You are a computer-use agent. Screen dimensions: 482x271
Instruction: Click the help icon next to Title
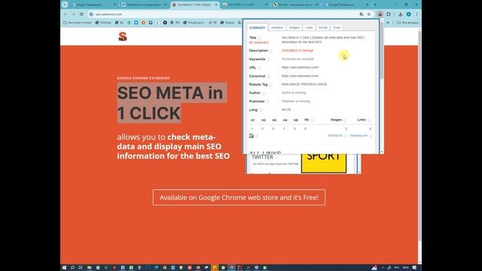click(x=259, y=38)
